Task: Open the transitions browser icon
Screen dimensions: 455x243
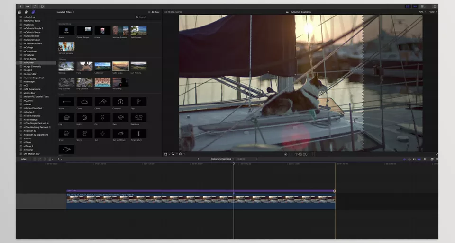Action: [437, 159]
